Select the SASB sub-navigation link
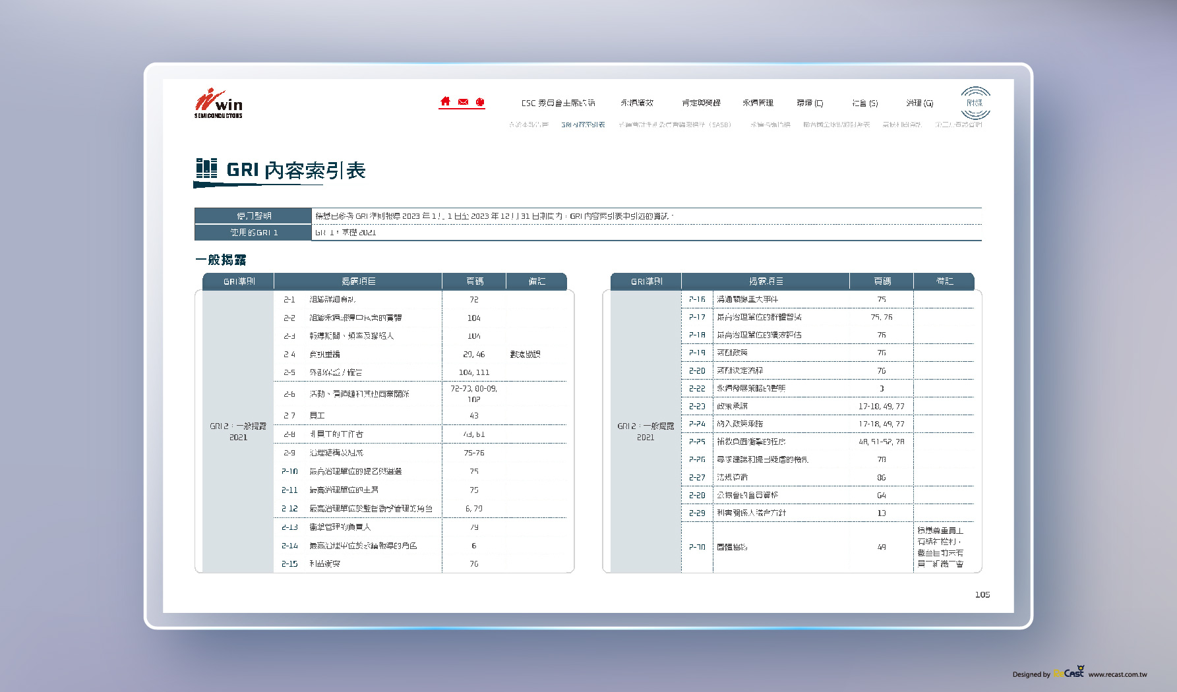Viewport: 1177px width, 692px height. pyautogui.click(x=675, y=125)
